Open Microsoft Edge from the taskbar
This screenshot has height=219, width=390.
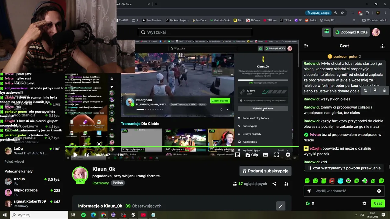click(x=94, y=215)
